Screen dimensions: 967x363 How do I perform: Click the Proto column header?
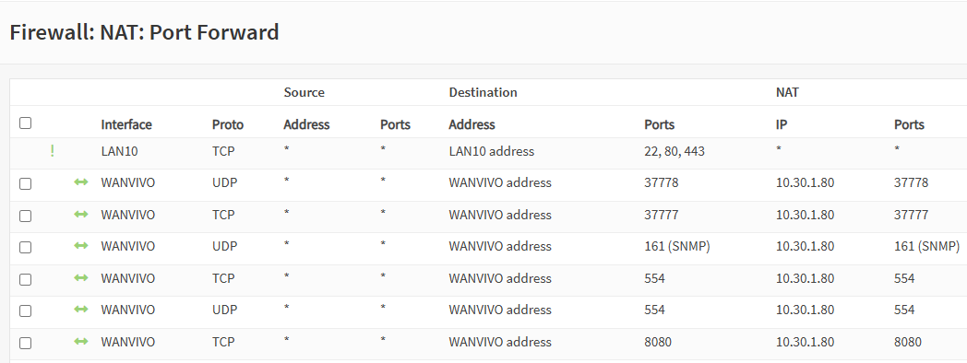pyautogui.click(x=228, y=124)
